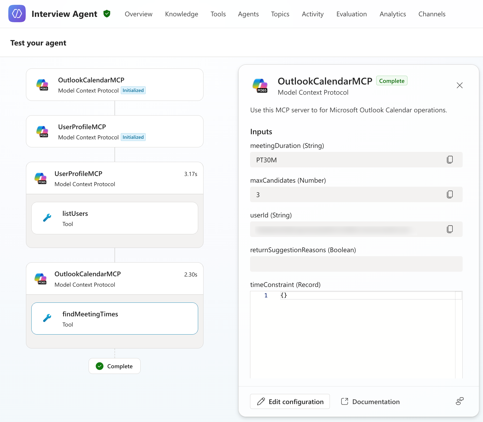Select the initialized OutlookCalendarMCP card
Screen dimensions: 483x422
(x=115, y=85)
